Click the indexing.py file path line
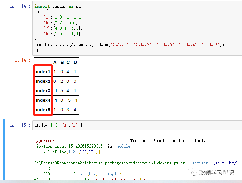Screen dimensions: 242x183 click(x=136, y=163)
